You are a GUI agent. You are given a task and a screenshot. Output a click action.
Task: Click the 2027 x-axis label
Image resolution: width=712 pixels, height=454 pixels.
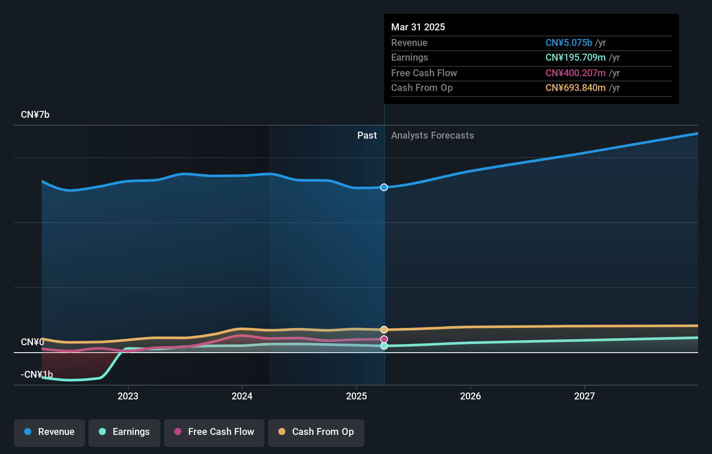click(x=585, y=396)
